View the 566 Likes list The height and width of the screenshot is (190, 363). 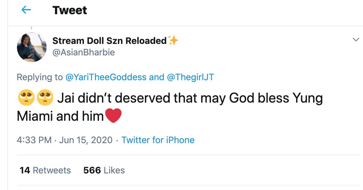point(104,170)
